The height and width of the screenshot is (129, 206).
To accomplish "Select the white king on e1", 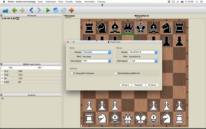I will tap(141, 118).
